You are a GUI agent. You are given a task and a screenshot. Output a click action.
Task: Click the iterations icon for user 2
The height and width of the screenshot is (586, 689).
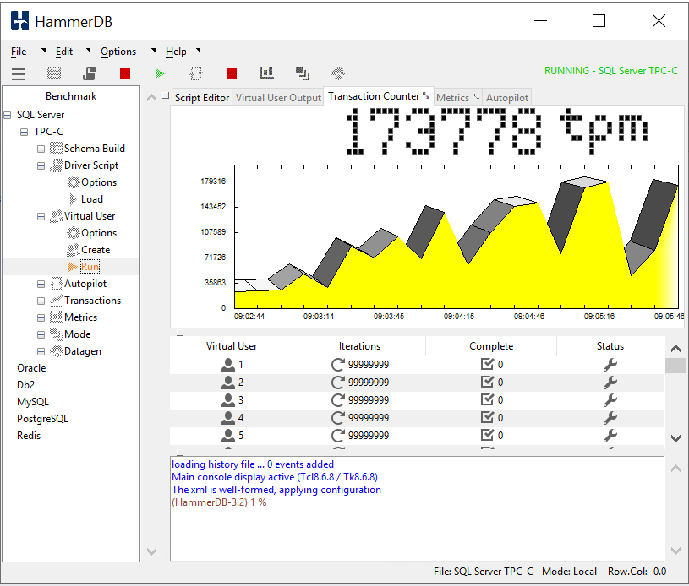[337, 383]
